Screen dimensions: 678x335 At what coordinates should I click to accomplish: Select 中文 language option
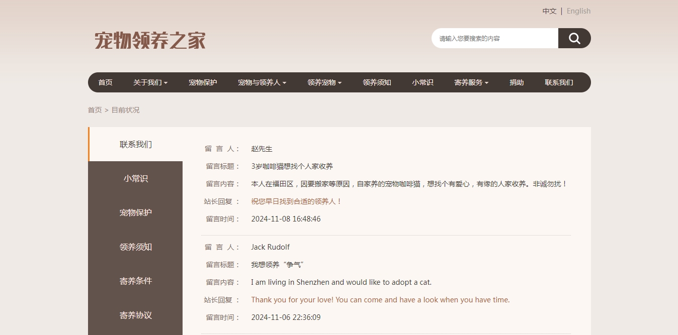[549, 11]
